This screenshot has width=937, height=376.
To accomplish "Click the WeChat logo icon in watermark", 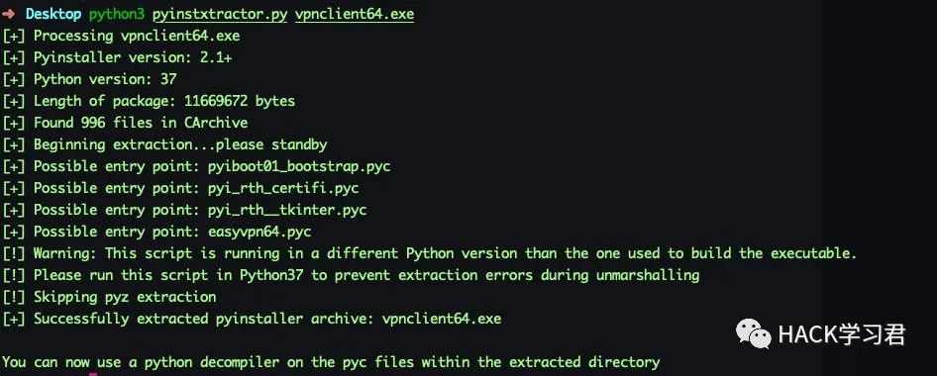I will click(x=754, y=333).
